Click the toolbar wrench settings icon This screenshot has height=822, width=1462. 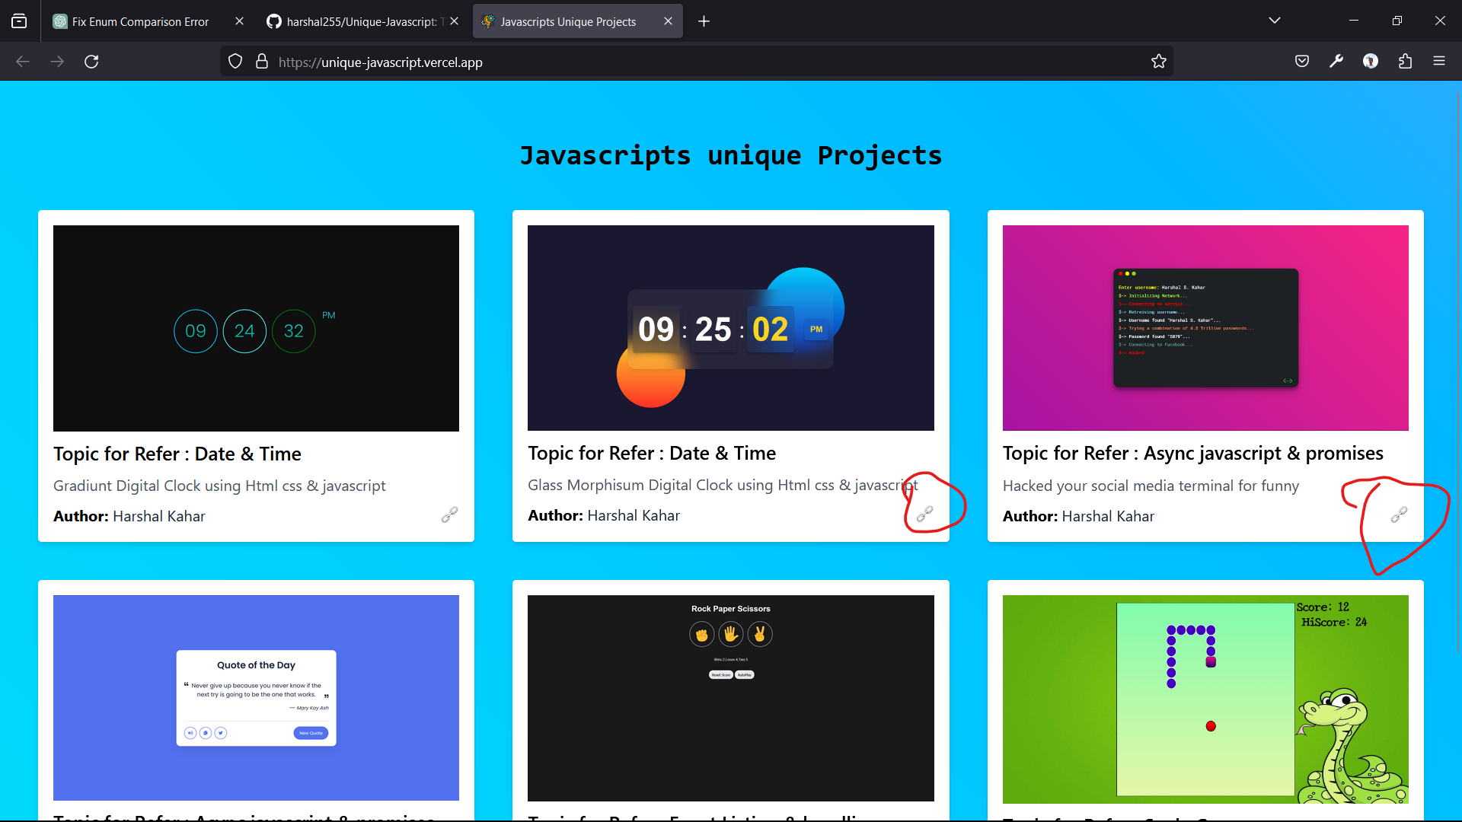tap(1337, 61)
